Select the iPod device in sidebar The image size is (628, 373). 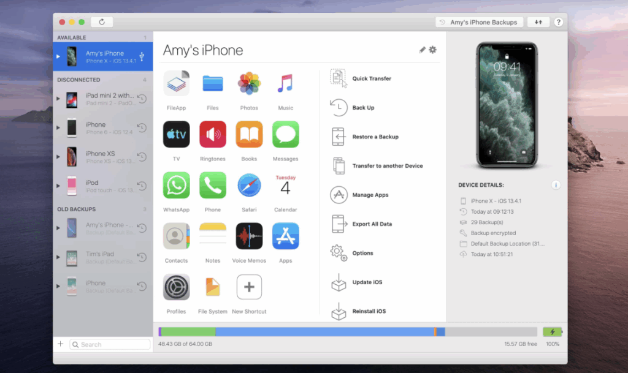103,186
